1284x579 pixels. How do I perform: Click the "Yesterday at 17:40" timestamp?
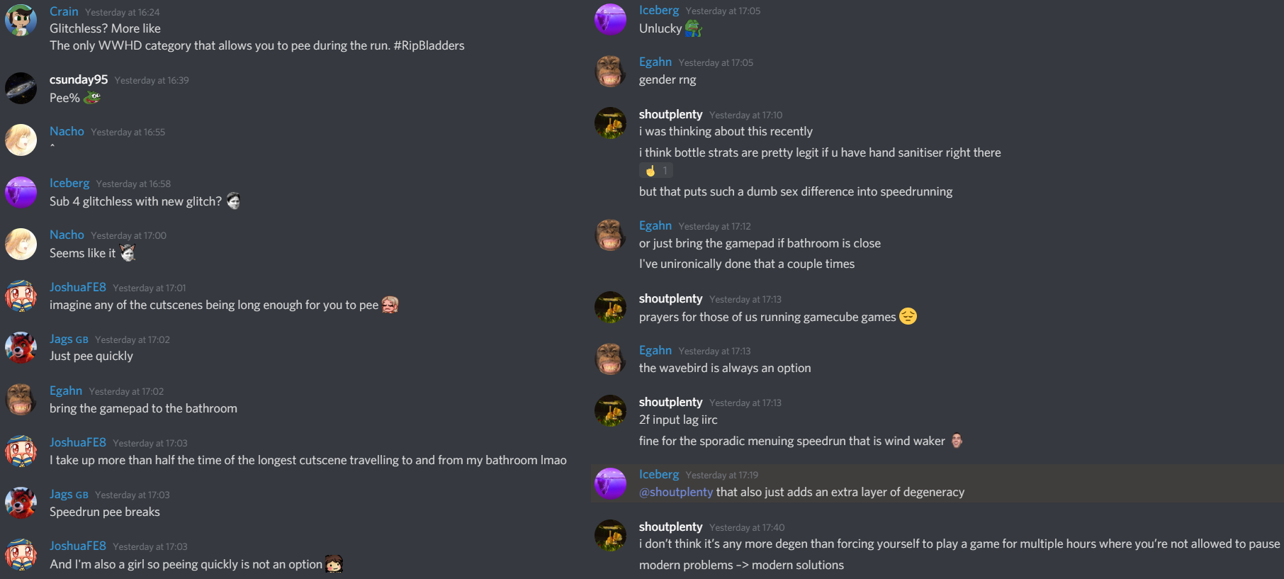[x=747, y=527]
